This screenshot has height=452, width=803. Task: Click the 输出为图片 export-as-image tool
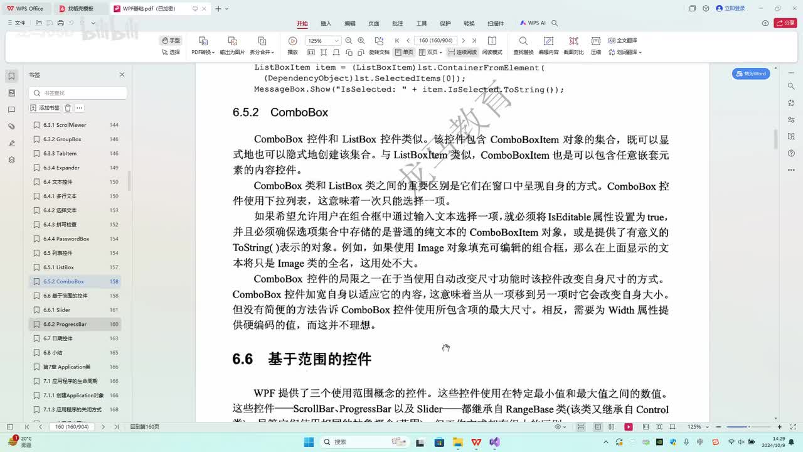(232, 46)
